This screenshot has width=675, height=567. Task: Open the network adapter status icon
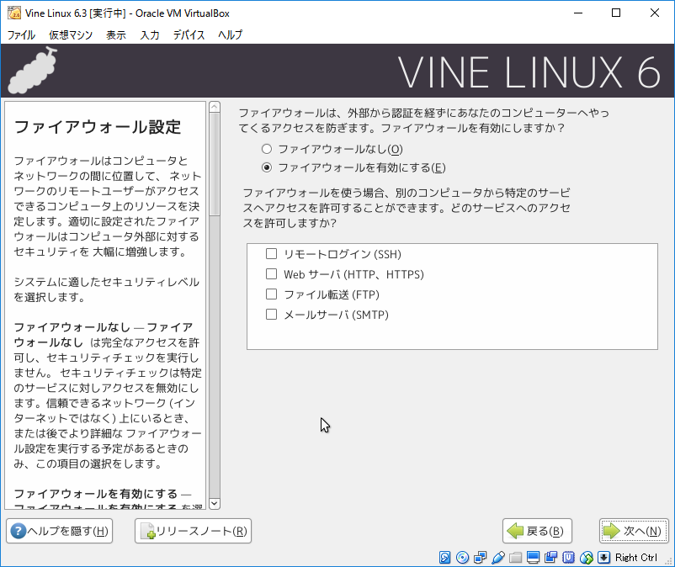click(480, 558)
